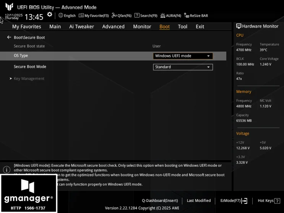Click the 5.020 V reading
284x213 pixels.
click(265, 148)
